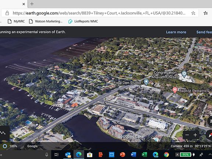Click the input language A indicator
The width and height of the screenshot is (212, 159).
click(177, 155)
